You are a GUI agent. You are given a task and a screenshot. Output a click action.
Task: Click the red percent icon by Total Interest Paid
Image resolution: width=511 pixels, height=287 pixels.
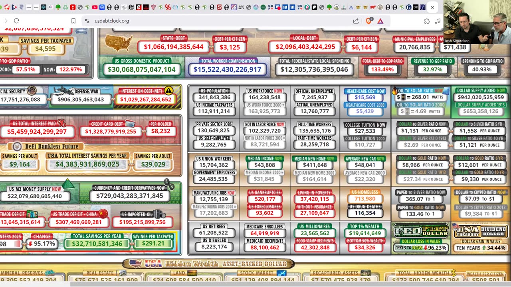(61, 123)
